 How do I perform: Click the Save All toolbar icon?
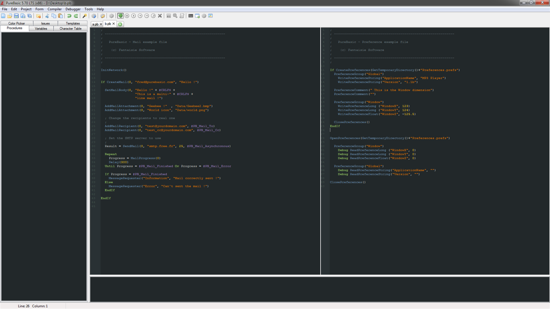click(x=29, y=16)
